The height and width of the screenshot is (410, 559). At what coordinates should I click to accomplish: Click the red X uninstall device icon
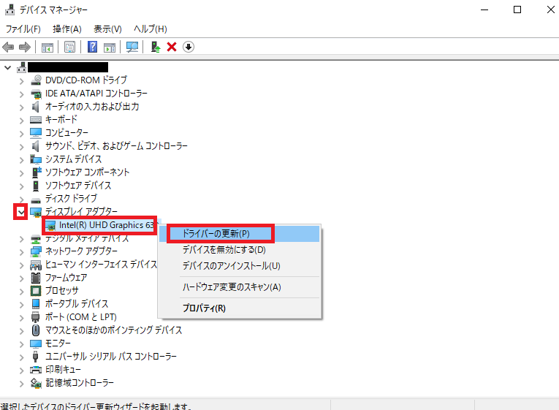(x=172, y=47)
